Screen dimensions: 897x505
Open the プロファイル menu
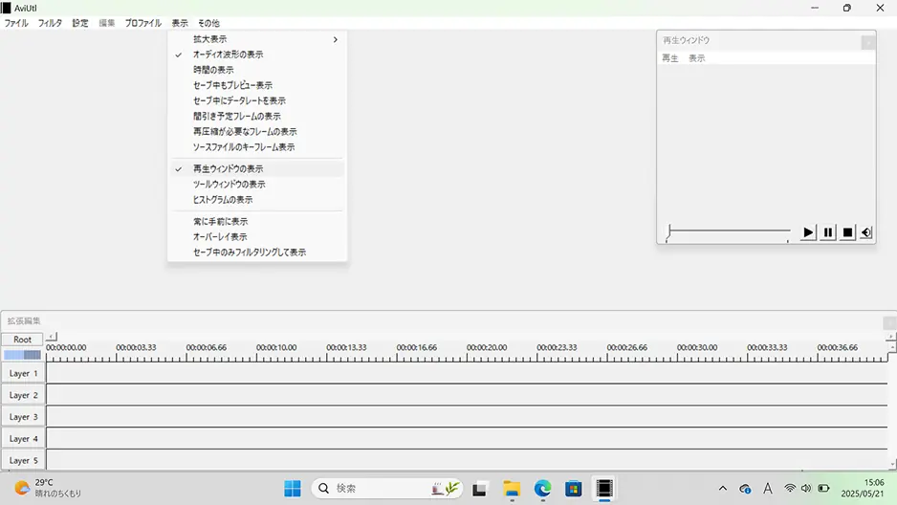pyautogui.click(x=143, y=23)
